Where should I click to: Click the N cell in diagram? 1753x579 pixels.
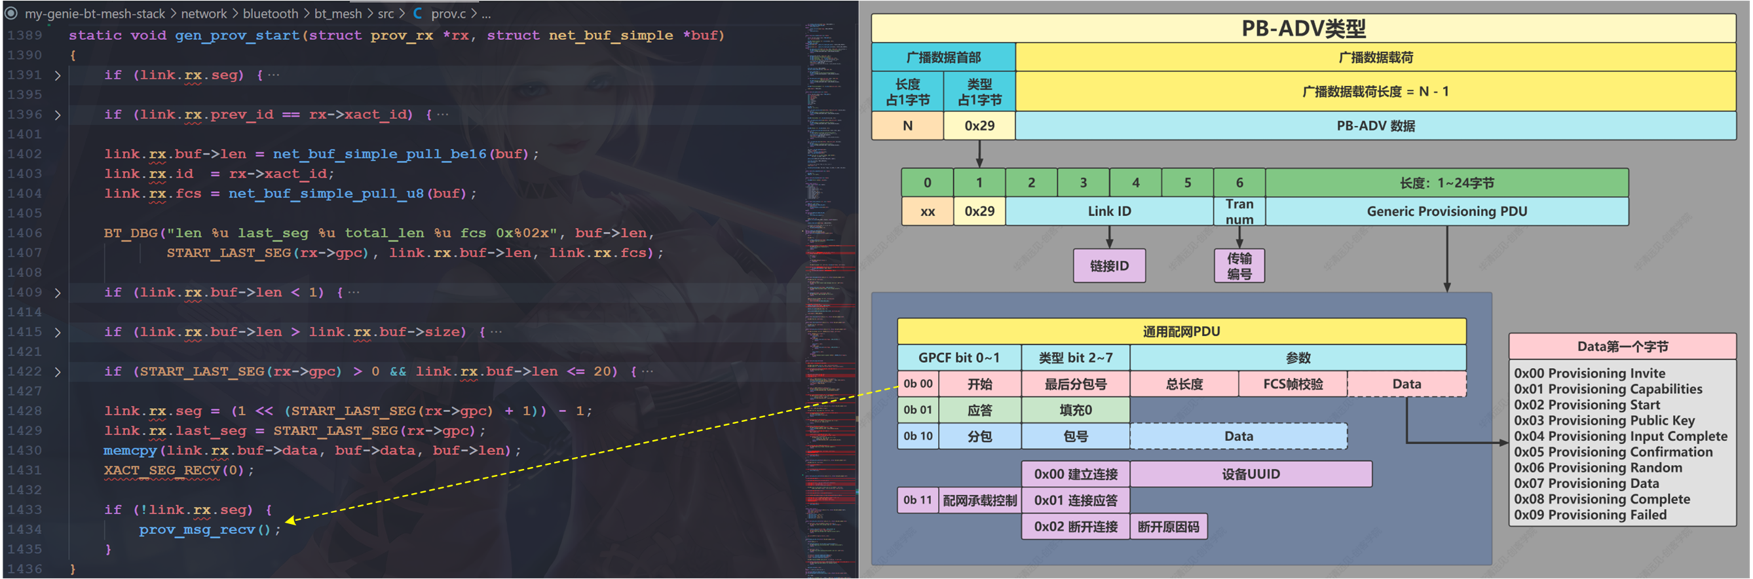(x=907, y=126)
